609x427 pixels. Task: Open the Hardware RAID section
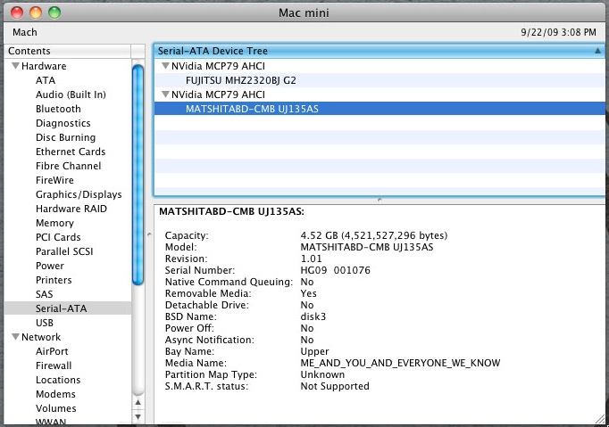(71, 209)
